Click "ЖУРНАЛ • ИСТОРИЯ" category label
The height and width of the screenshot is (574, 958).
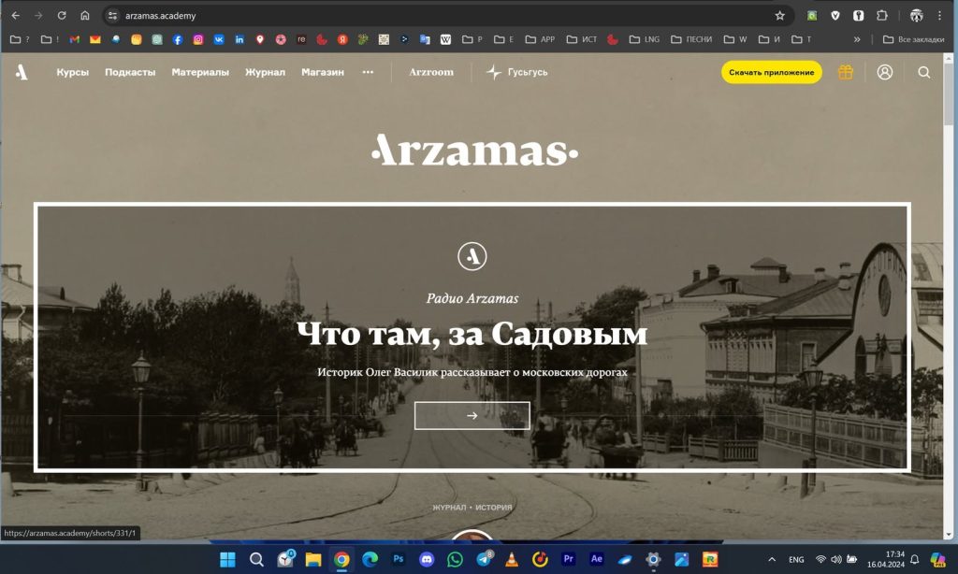coord(472,508)
